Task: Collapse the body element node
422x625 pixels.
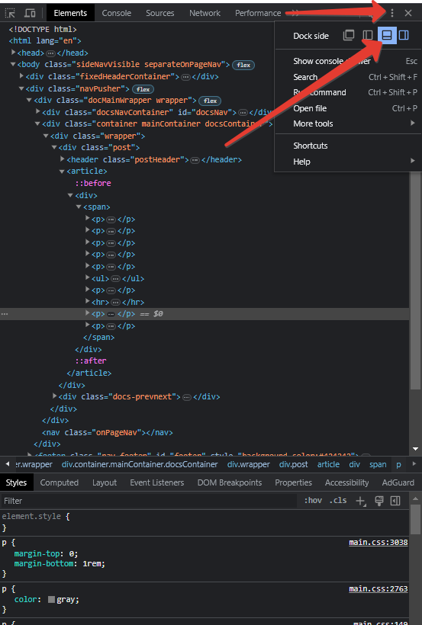Action: [x=13, y=64]
